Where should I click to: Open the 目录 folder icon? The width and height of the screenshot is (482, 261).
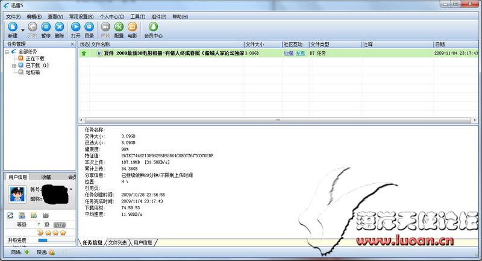(x=89, y=27)
